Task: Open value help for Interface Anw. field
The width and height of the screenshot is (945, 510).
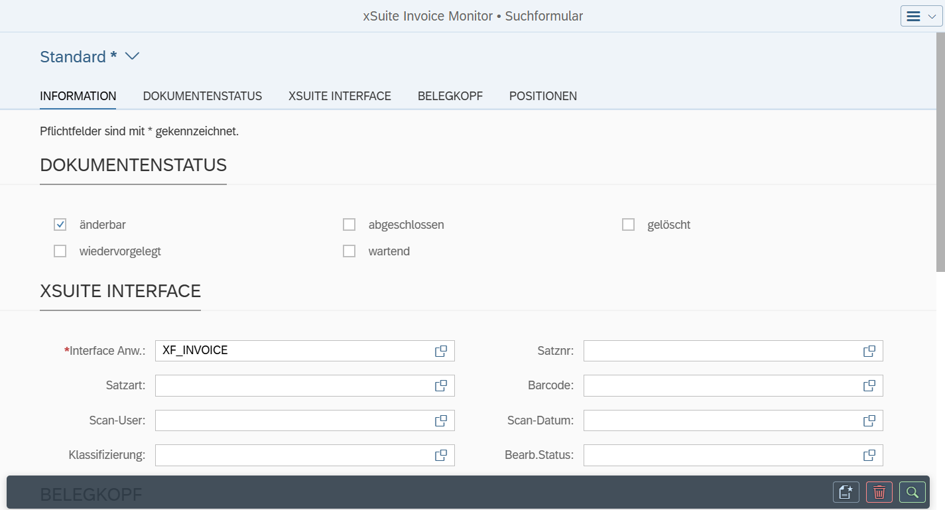Action: [x=440, y=351]
